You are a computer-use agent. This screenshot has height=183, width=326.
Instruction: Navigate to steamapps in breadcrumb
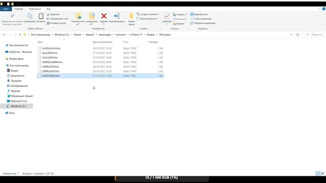[x=105, y=35]
